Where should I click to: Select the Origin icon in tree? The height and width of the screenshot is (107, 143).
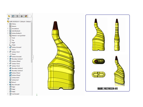10,45
